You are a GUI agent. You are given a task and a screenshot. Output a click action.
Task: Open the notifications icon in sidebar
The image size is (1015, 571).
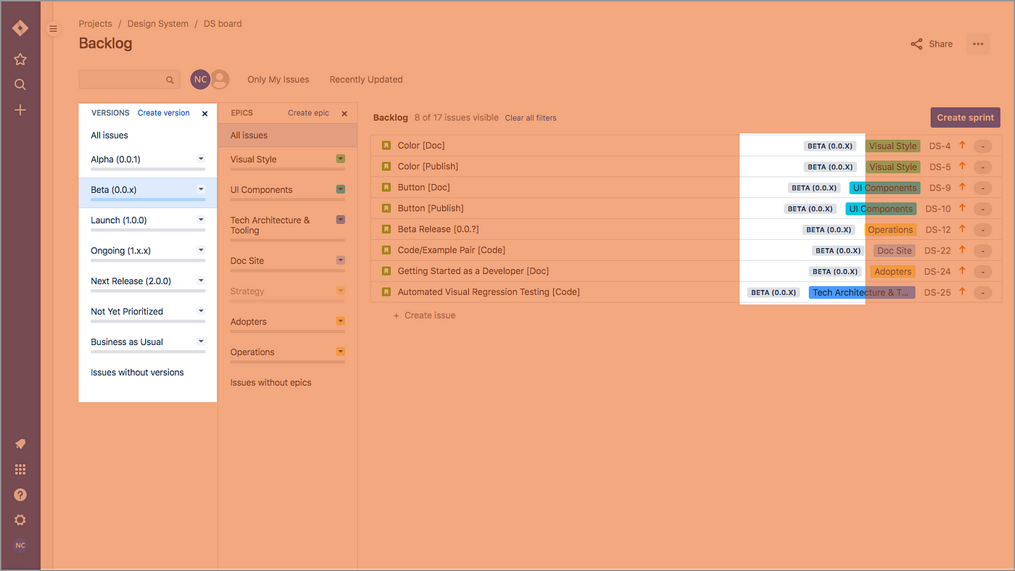coord(20,444)
